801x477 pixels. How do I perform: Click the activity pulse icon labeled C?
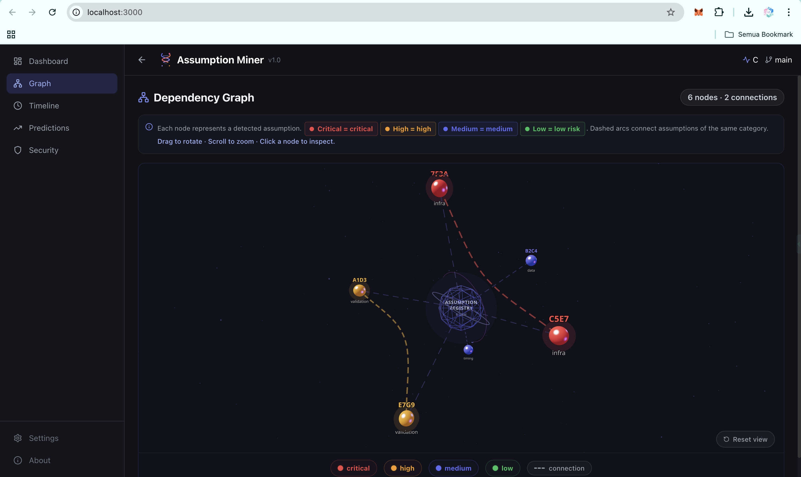(750, 60)
